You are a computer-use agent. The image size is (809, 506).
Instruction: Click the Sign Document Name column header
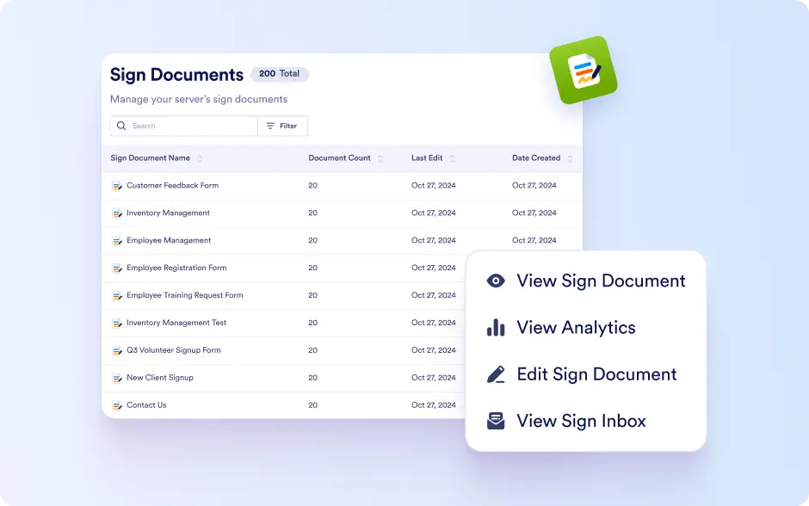coord(150,157)
